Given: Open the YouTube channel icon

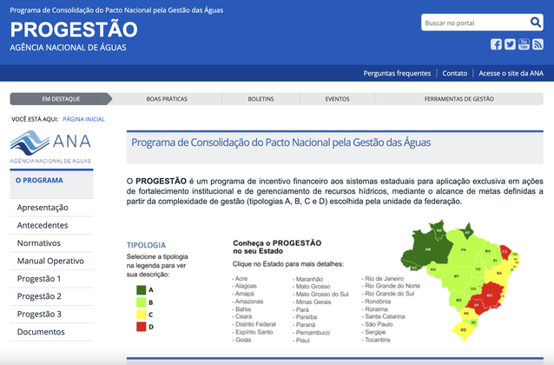Looking at the screenshot, I should (x=524, y=44).
